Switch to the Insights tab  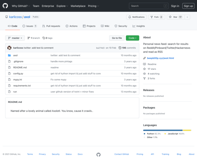coord(139,26)
